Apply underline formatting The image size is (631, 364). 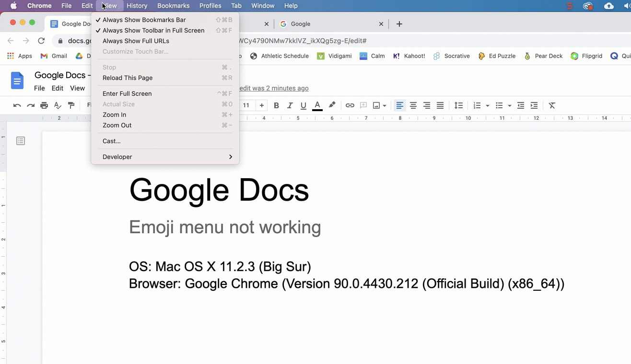(303, 105)
